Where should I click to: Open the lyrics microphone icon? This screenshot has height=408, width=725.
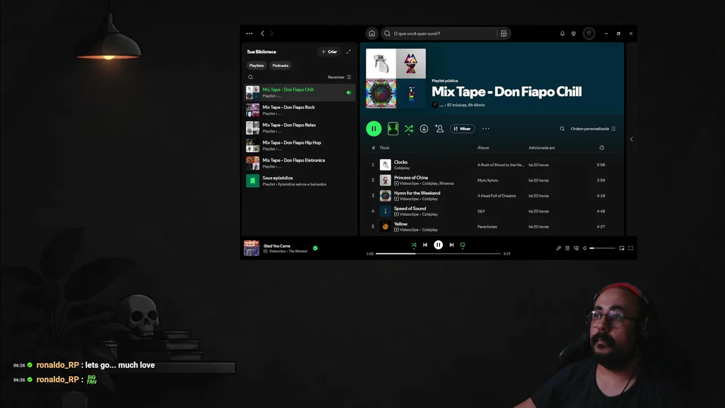[x=558, y=248]
